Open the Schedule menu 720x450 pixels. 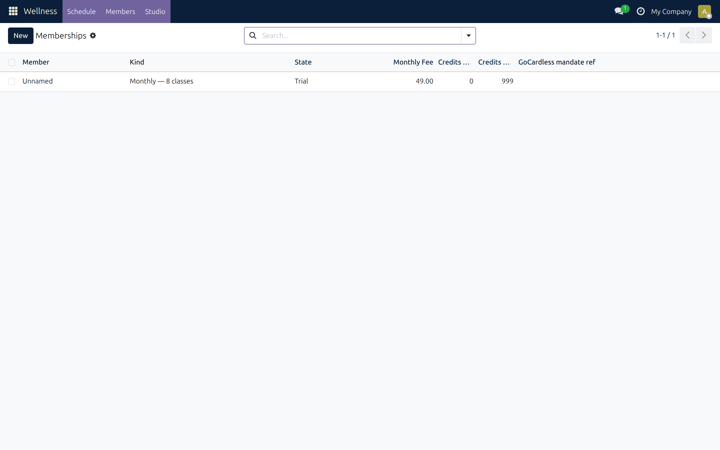click(x=81, y=11)
